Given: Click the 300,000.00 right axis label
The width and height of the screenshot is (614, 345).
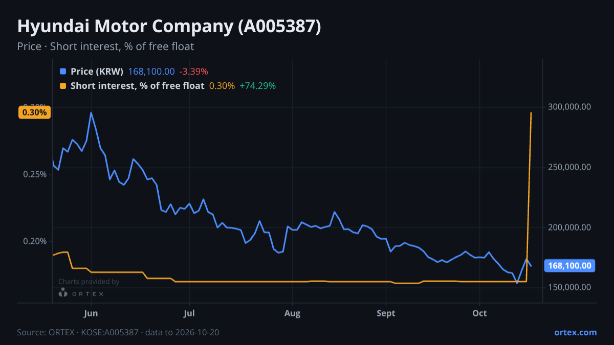Looking at the screenshot, I should coord(570,107).
